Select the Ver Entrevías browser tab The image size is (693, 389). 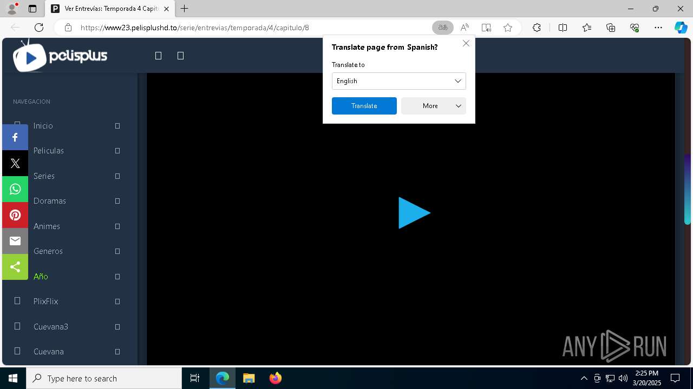click(x=111, y=9)
